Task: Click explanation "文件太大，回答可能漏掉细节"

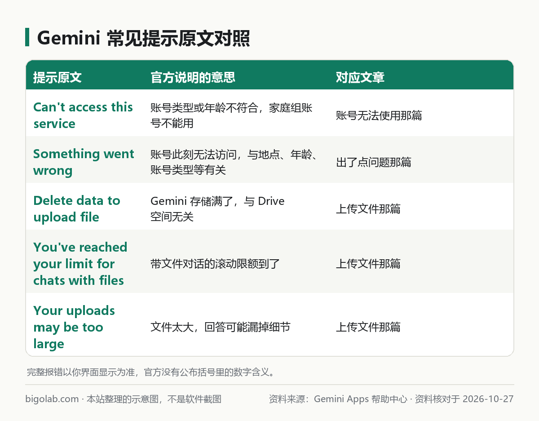Action: (221, 327)
